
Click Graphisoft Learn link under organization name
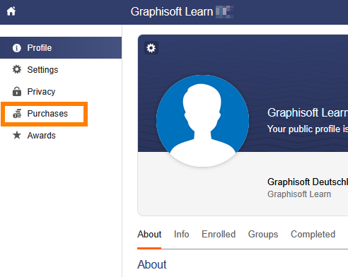(x=299, y=194)
